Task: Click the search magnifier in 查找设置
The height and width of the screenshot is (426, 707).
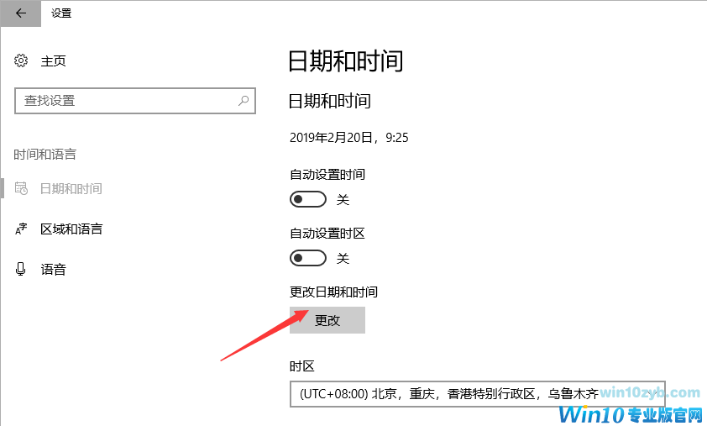Action: point(244,100)
